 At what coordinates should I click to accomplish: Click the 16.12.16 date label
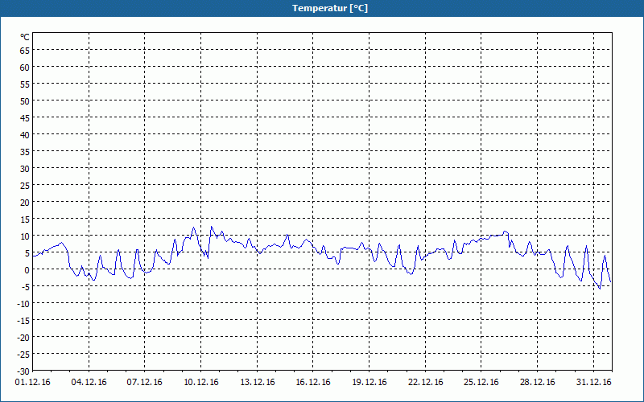(x=313, y=382)
